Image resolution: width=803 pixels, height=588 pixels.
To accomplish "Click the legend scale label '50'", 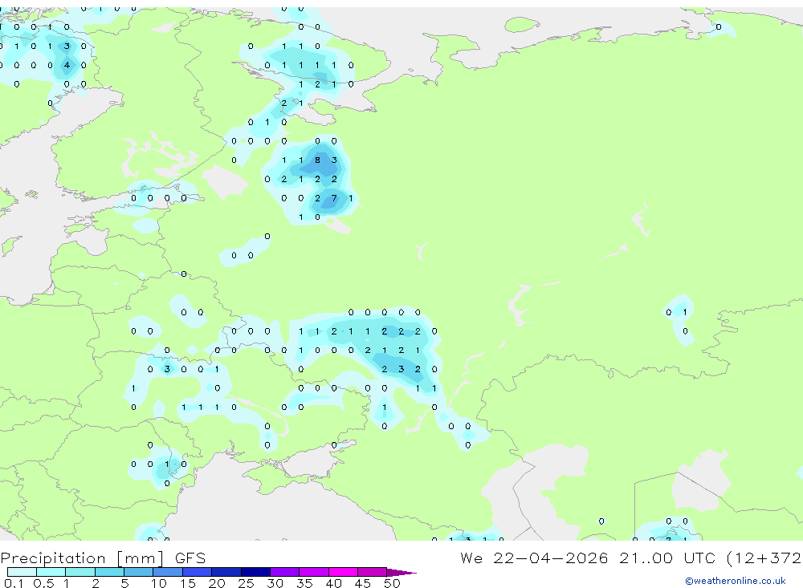I will coord(392,583).
